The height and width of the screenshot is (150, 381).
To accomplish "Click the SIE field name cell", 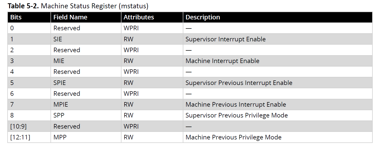I will (58, 39).
